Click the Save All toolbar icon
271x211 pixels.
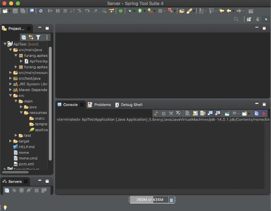[22, 11]
